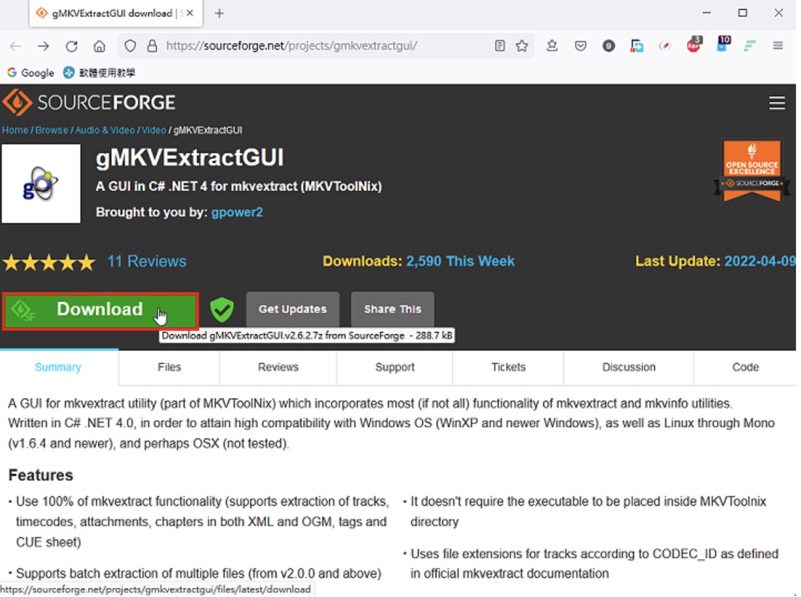Click the browser Forward arrow
The width and height of the screenshot is (801, 597).
43,46
